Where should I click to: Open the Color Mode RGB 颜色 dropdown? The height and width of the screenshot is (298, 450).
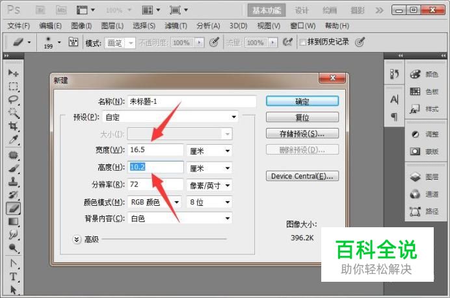click(154, 203)
